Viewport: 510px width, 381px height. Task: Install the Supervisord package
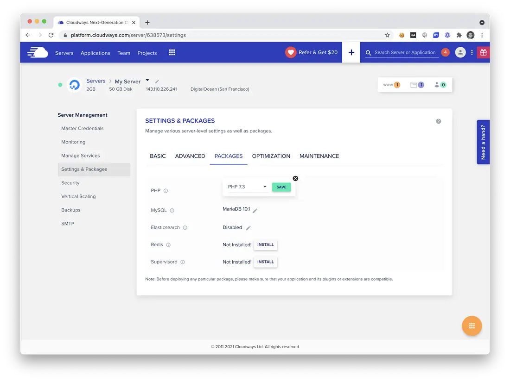point(265,262)
